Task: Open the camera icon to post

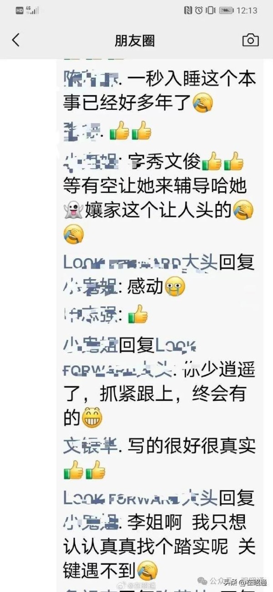Action: (250, 40)
